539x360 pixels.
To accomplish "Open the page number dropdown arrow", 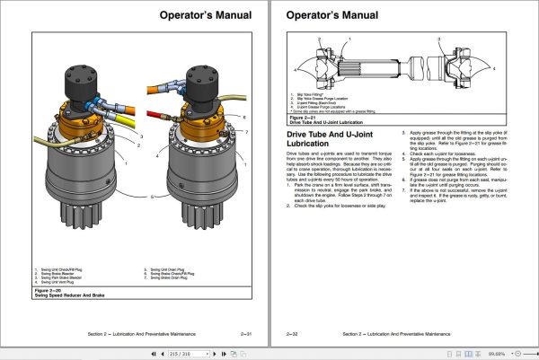I will (208, 354).
